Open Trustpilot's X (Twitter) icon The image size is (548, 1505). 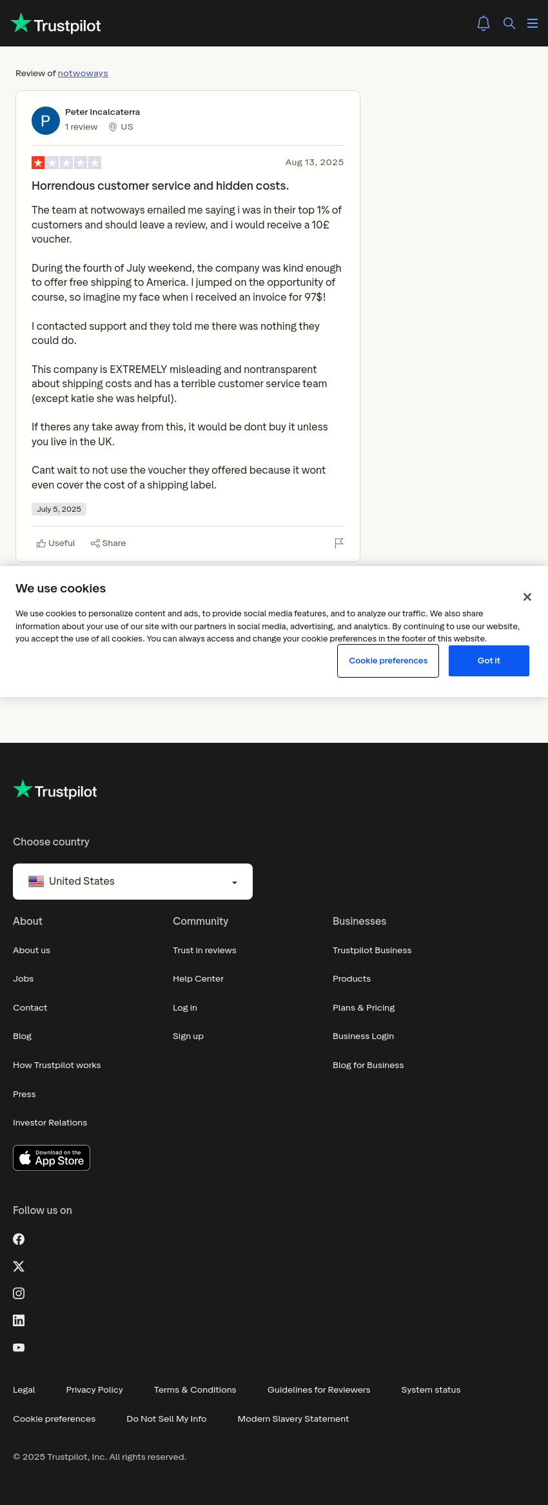pos(19,1266)
